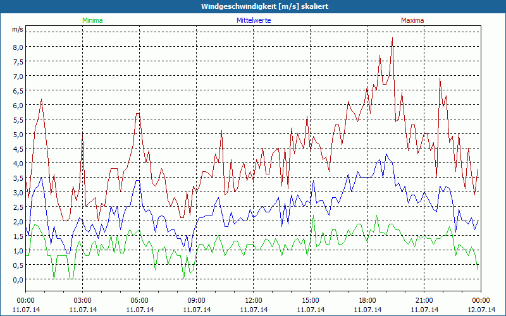Screen dimensions: 506x316
Task: Click the Mittelwerte legend label
Action: coord(254,20)
